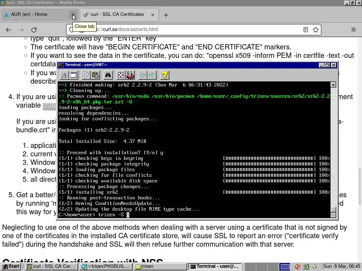Copy selected terminal text
This screenshot has width=362, height=271.
click(86, 75)
